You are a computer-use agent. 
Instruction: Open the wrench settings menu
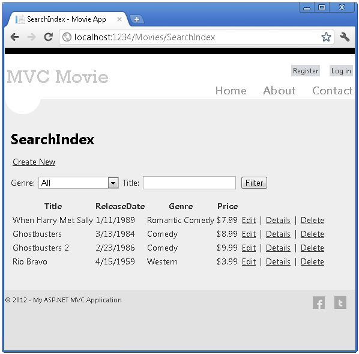pyautogui.click(x=345, y=37)
